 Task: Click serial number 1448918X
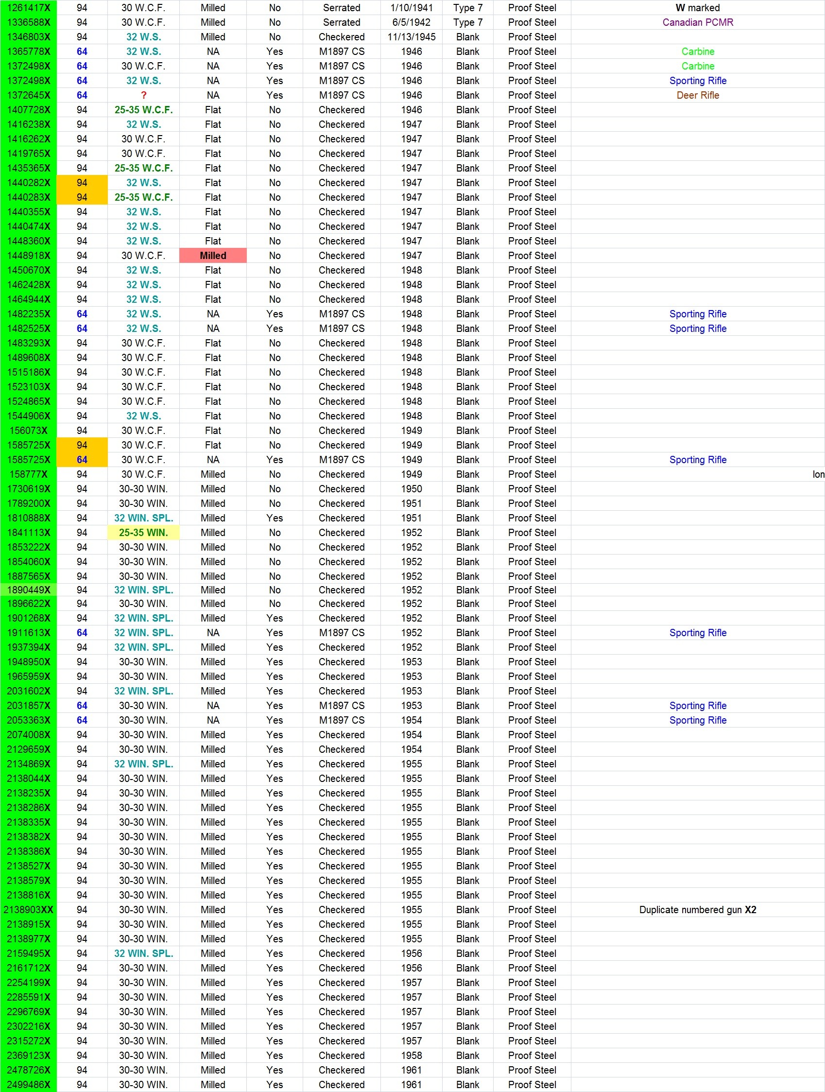click(x=29, y=256)
